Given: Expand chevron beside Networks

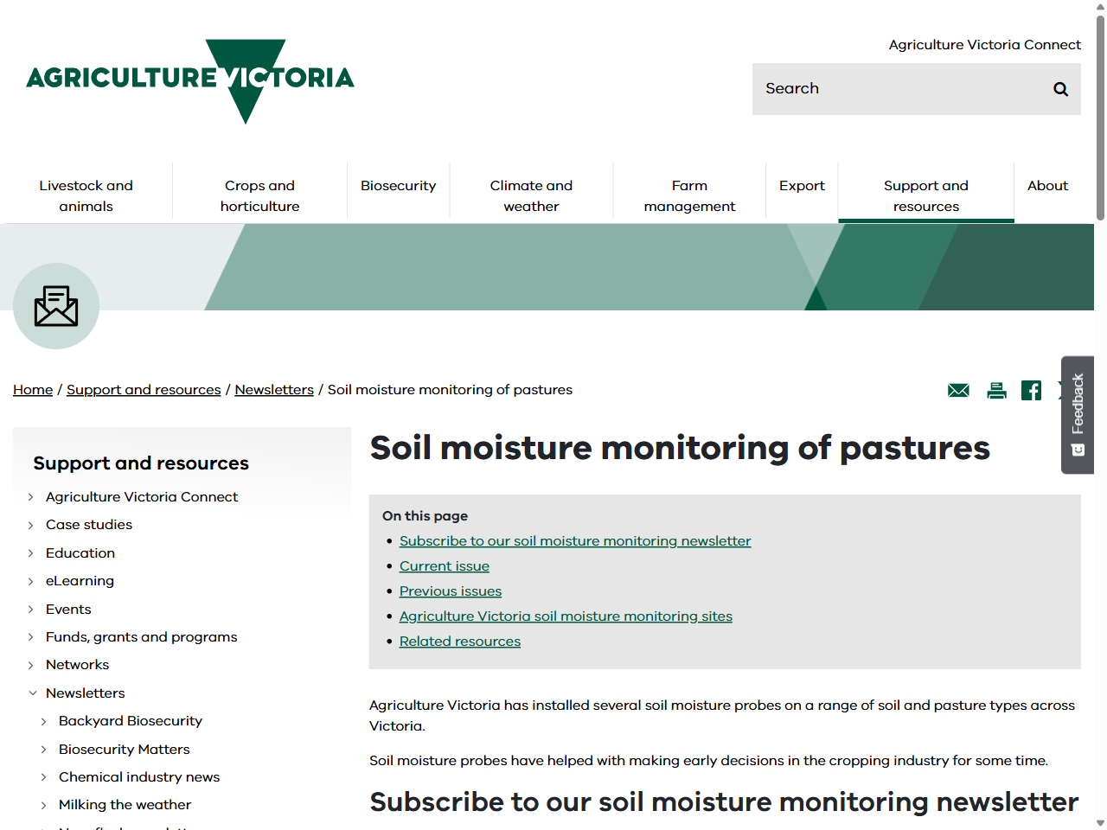Looking at the screenshot, I should [x=31, y=665].
